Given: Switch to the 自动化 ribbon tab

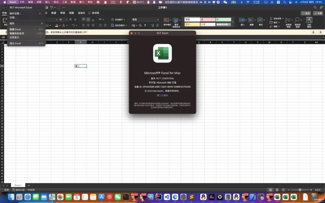Looking at the screenshot, I should click(x=82, y=13).
